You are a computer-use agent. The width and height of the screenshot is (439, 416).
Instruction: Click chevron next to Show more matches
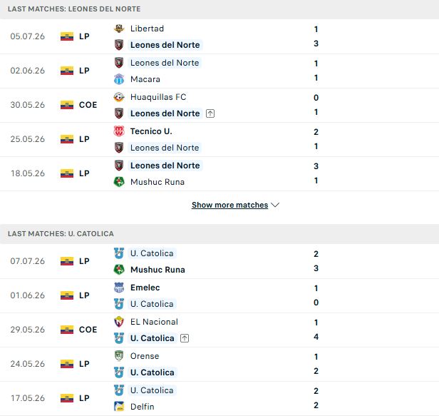click(275, 206)
